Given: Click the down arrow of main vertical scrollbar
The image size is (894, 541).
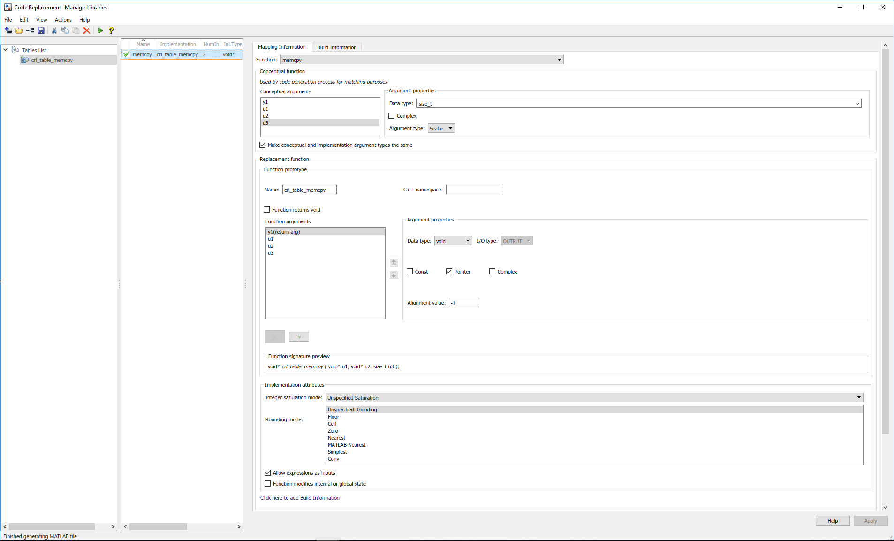Looking at the screenshot, I should click(886, 508).
